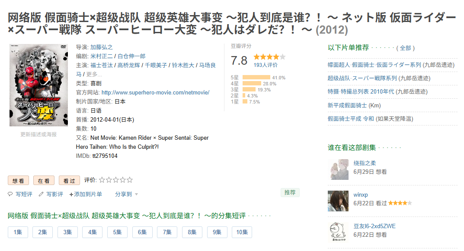Viewport: 464px width, 251px height.
Task: Click the IMDb ID tt2795104
Action: [105, 156]
